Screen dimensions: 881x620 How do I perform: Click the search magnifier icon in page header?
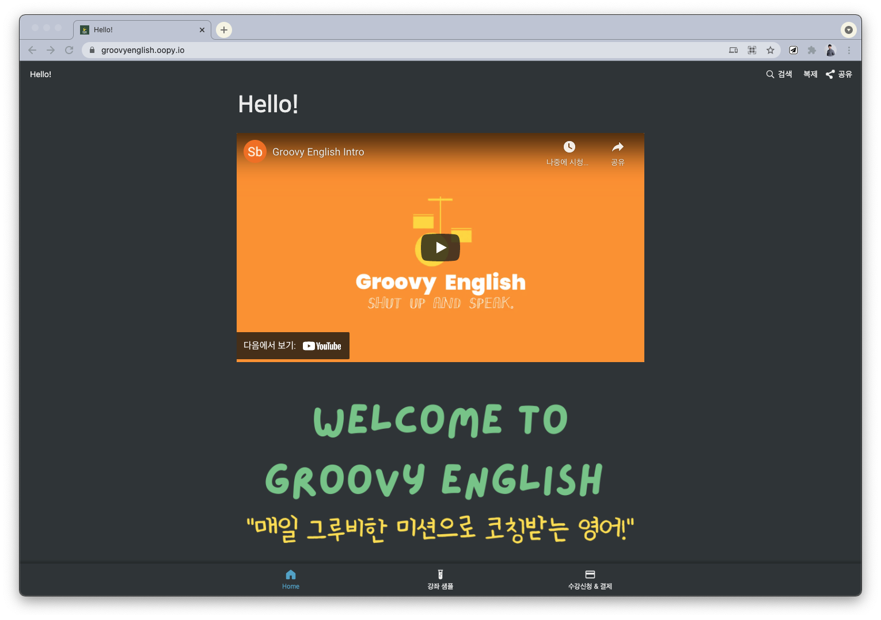coord(770,74)
